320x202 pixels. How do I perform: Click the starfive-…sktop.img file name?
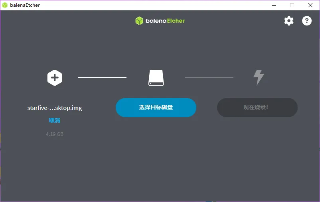(55, 108)
